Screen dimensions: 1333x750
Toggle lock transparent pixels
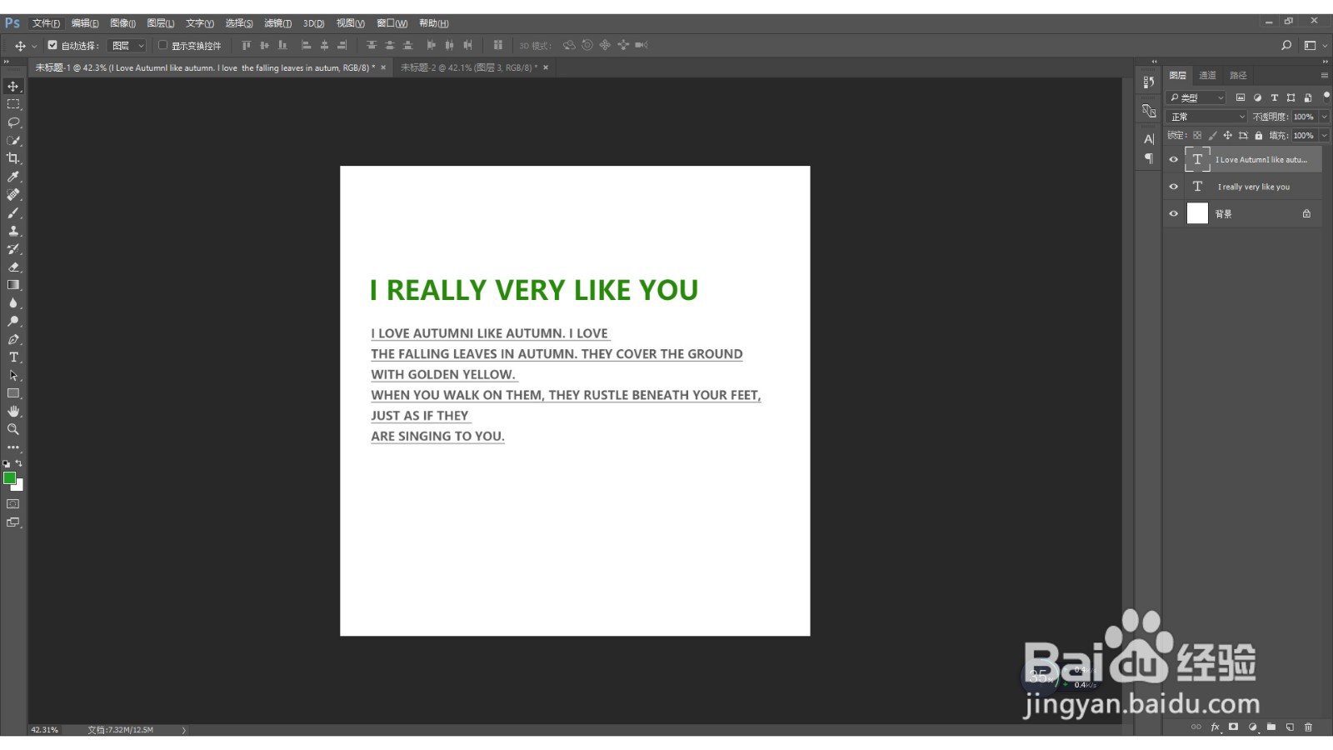click(1197, 135)
